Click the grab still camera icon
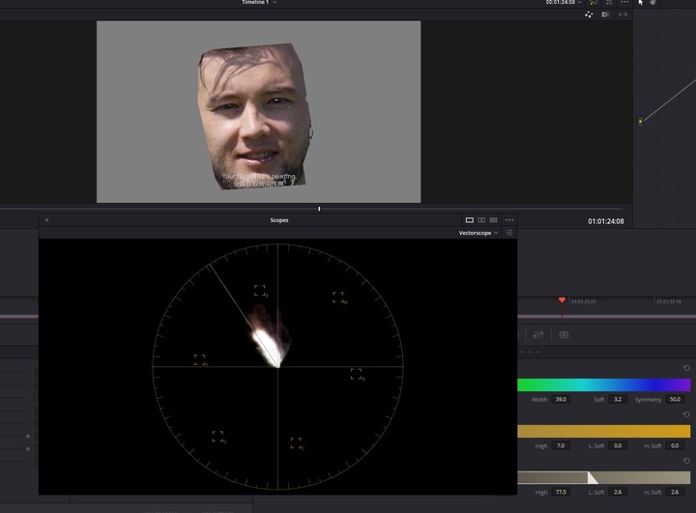The image size is (696, 513). tap(564, 335)
